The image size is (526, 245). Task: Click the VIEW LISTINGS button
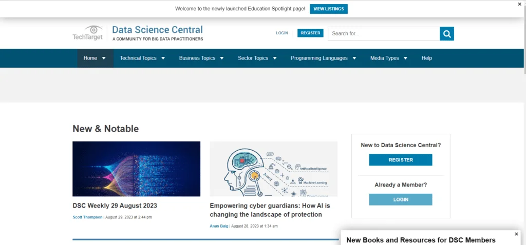329,9
